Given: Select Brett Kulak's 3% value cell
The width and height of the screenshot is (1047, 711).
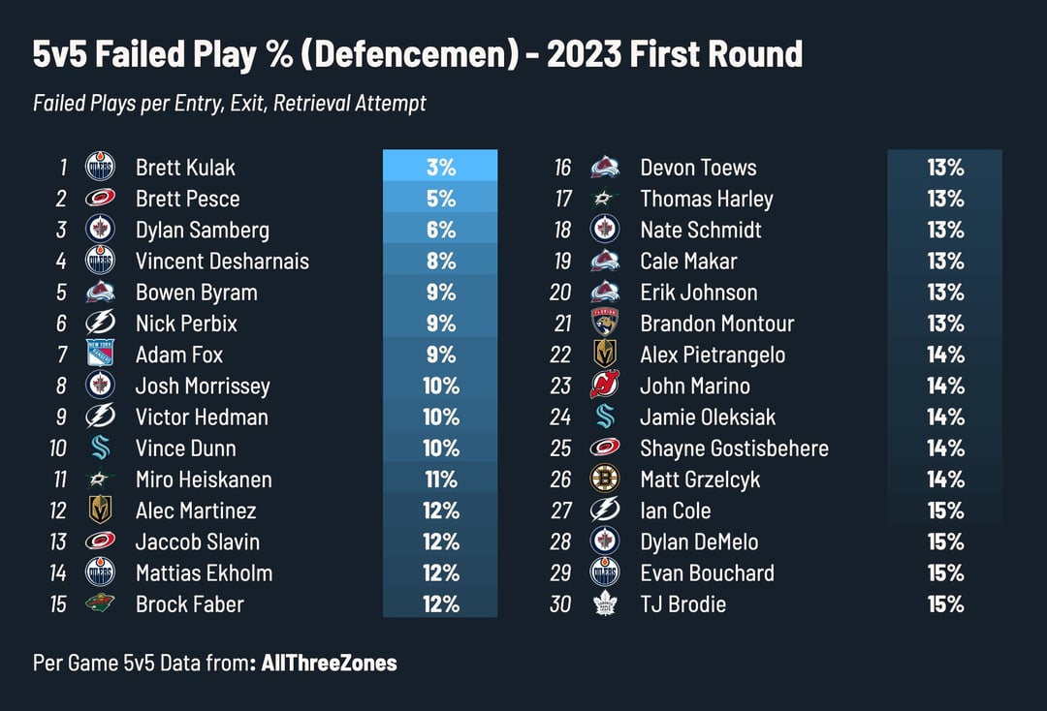Looking at the screenshot, I should coord(440,168).
